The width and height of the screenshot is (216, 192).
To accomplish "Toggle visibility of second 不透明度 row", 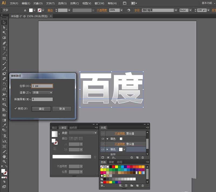I will tap(103, 144).
